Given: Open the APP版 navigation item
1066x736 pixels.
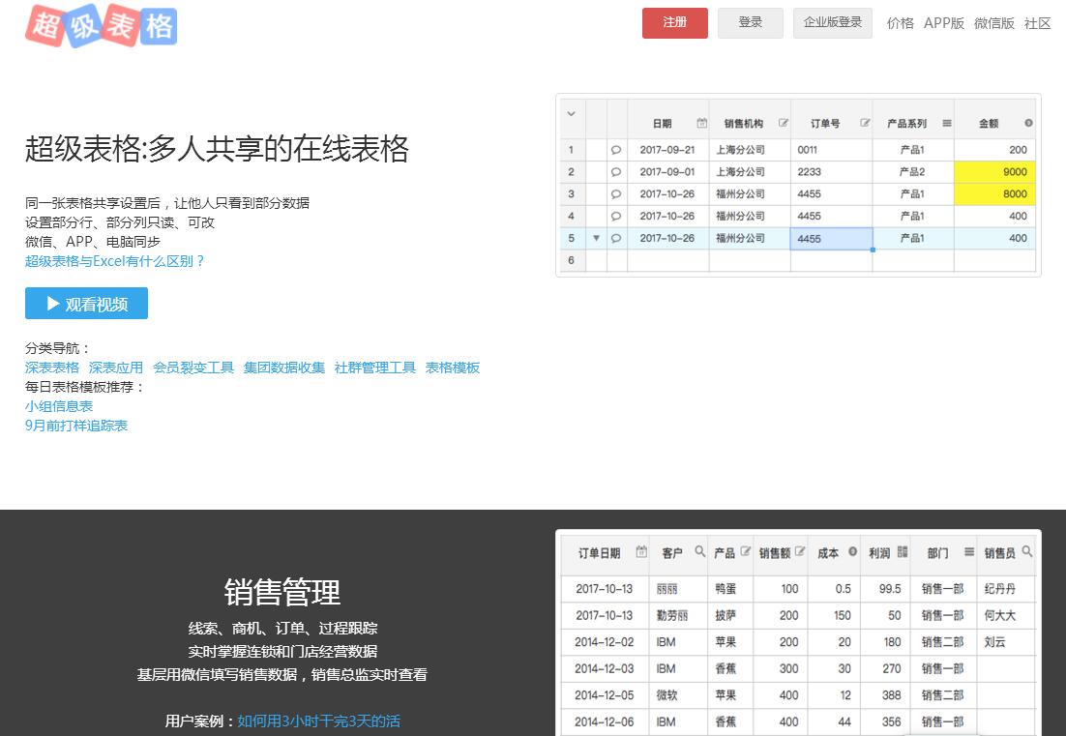Looking at the screenshot, I should click(943, 23).
